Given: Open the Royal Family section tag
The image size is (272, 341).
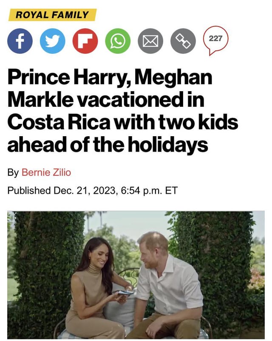Looking at the screenshot, I should (x=52, y=15).
